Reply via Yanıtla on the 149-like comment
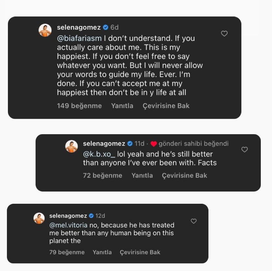This screenshot has width=272, height=271. tap(122, 106)
